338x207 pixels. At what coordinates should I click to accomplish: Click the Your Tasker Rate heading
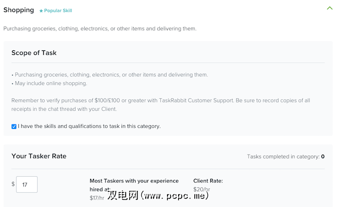[39, 156]
